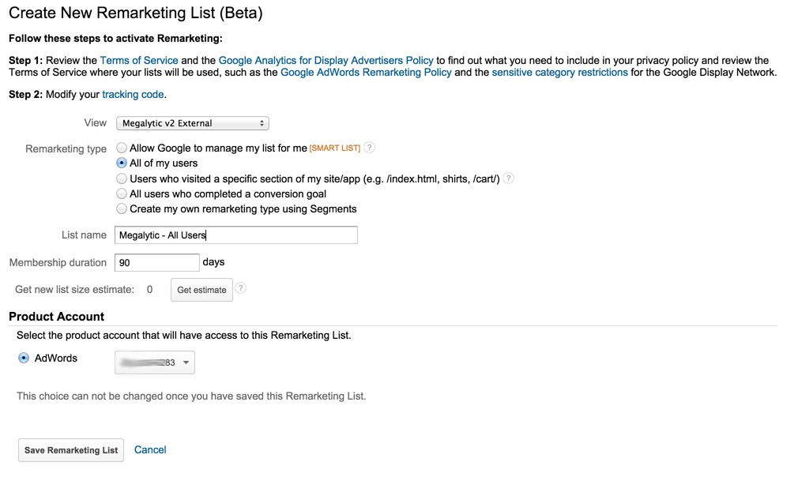798x477 pixels.
Task: Open the Terms of Service link
Action: 139,60
